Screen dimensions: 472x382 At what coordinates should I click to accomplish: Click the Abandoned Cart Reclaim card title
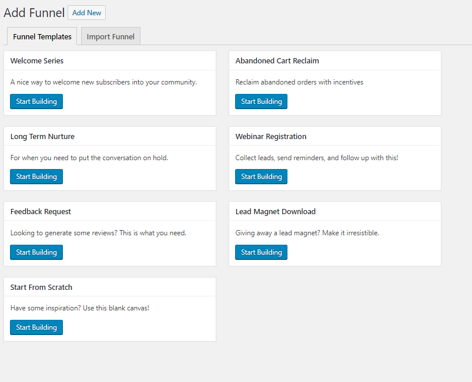[277, 60]
